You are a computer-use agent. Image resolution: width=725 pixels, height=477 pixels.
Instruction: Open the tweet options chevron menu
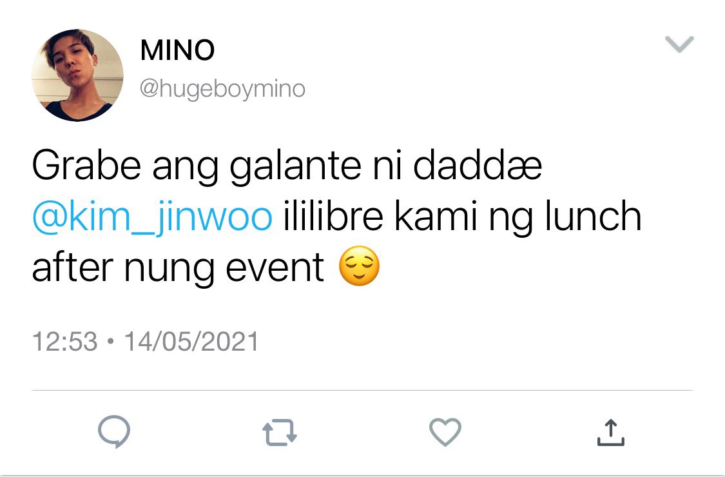tap(679, 44)
